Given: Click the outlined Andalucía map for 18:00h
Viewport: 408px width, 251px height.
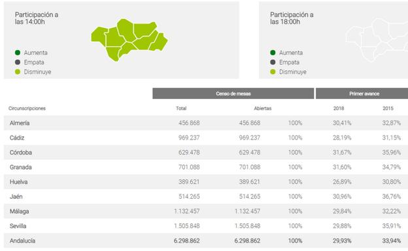Looking at the screenshot, I should (x=377, y=40).
